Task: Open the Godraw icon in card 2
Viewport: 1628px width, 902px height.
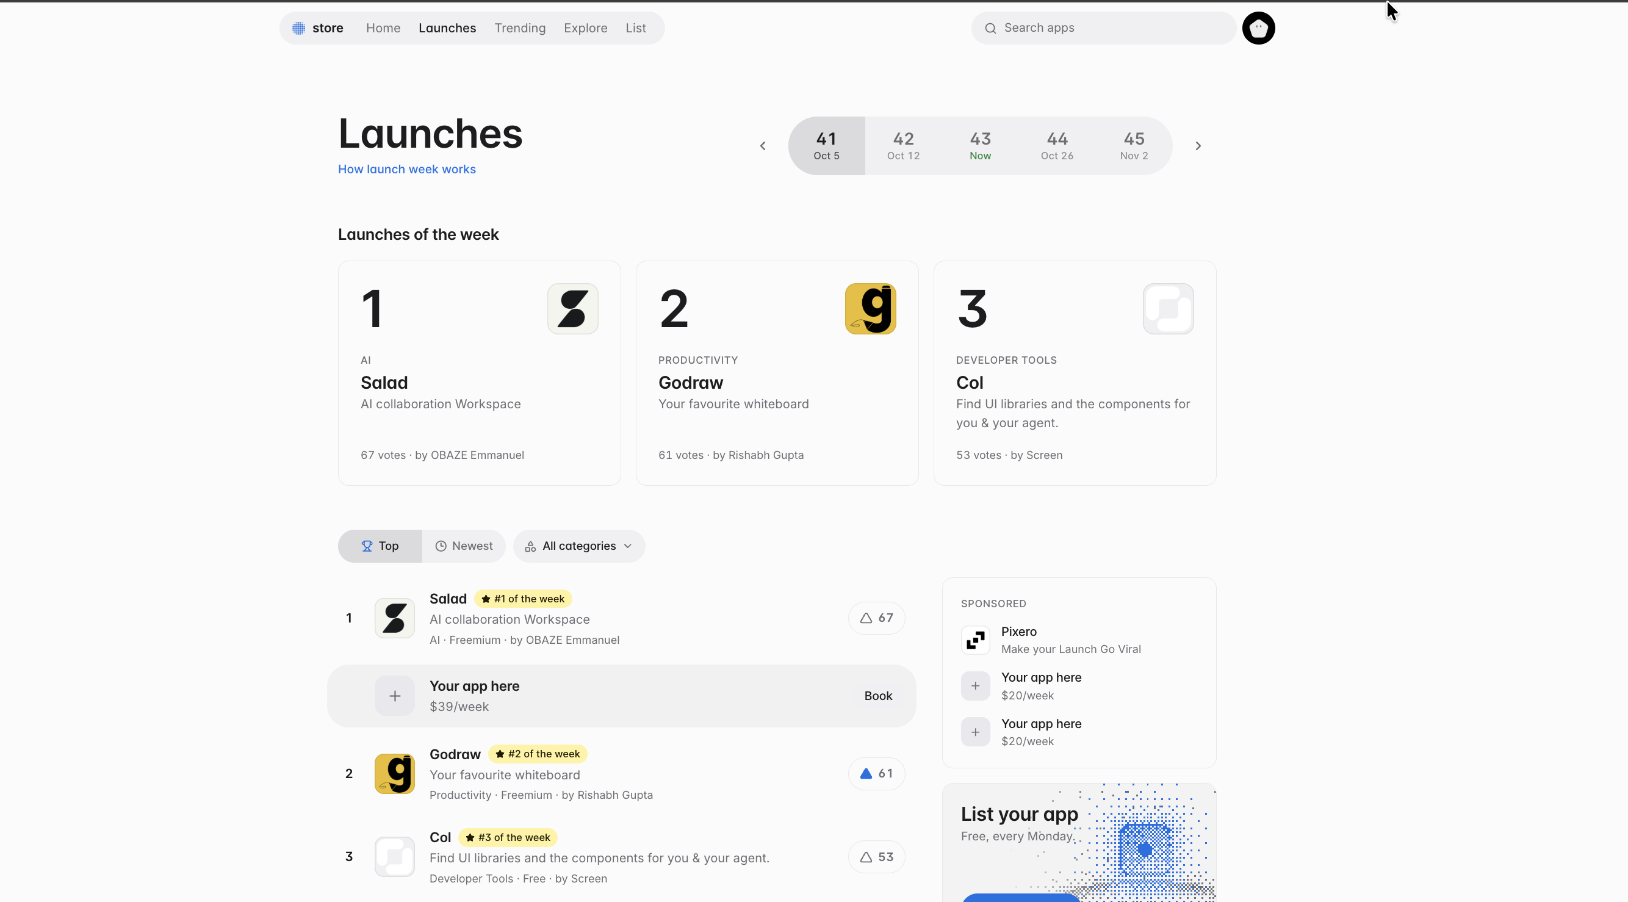Action: click(x=870, y=308)
